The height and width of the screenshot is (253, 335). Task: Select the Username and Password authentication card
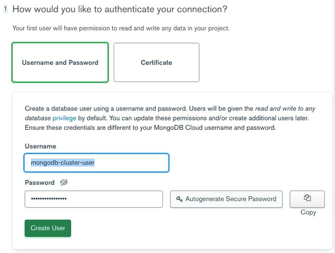pos(60,62)
